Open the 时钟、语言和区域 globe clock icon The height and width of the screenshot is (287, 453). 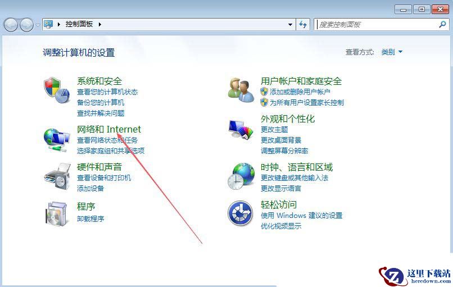coord(241,176)
